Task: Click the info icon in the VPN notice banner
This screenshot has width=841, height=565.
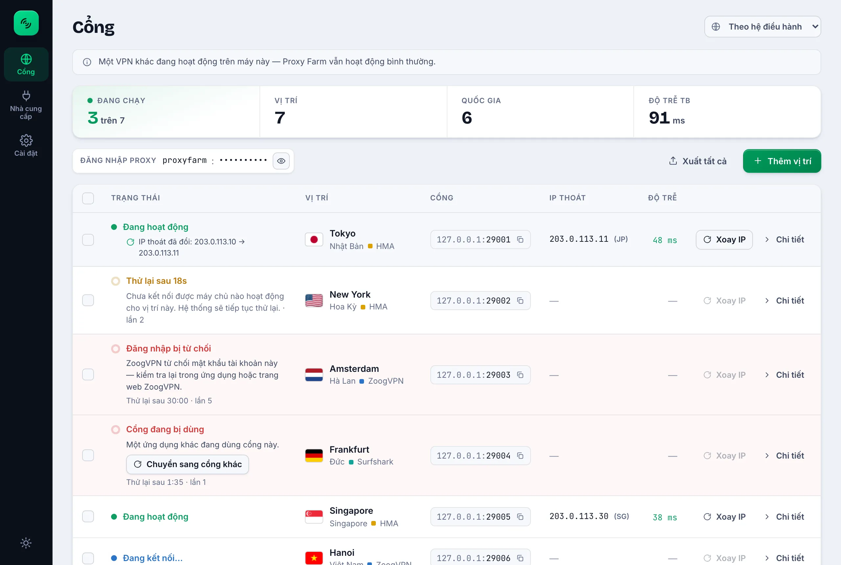Action: click(87, 62)
